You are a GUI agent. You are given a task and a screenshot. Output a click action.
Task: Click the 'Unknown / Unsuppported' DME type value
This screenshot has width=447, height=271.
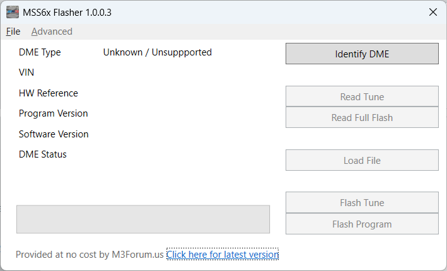158,52
